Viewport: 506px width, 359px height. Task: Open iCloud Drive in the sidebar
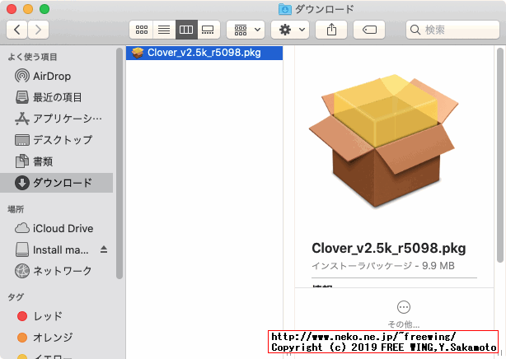[57, 228]
